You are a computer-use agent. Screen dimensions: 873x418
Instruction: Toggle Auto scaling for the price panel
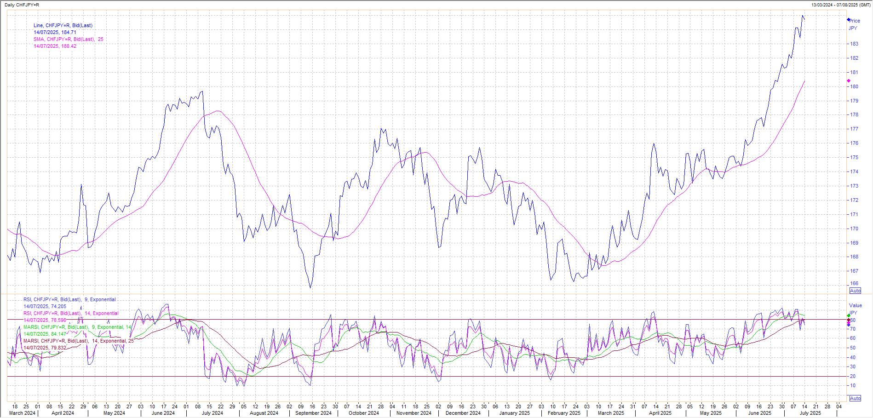point(855,291)
